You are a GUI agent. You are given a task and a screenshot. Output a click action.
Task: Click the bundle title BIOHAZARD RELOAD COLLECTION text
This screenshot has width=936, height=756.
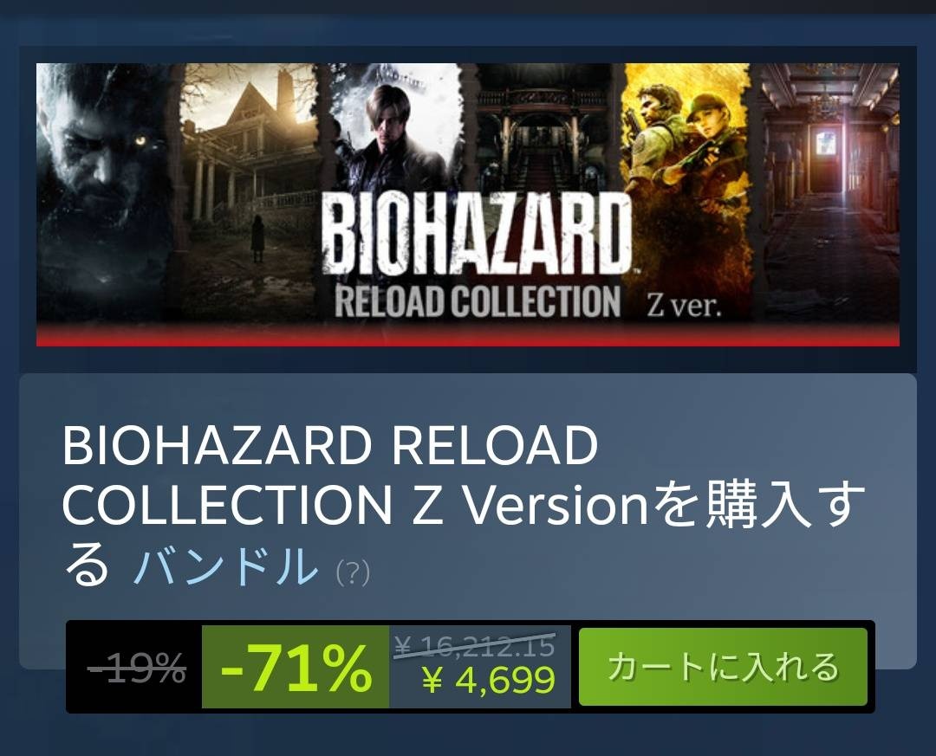point(329,475)
